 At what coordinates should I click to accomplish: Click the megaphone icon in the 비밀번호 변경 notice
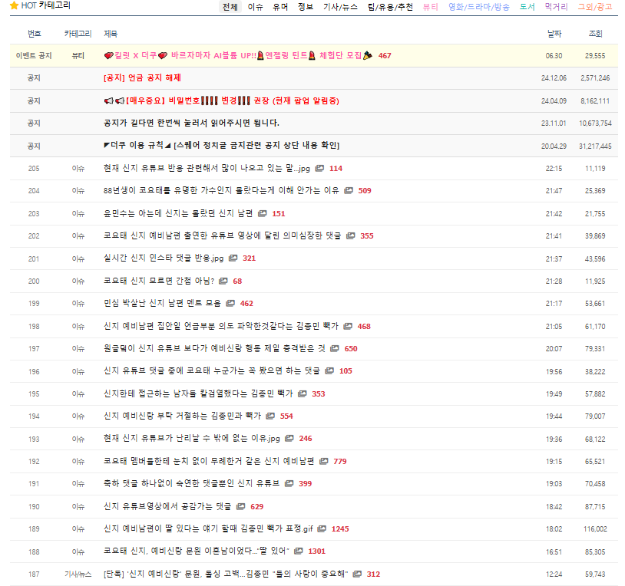click(108, 101)
